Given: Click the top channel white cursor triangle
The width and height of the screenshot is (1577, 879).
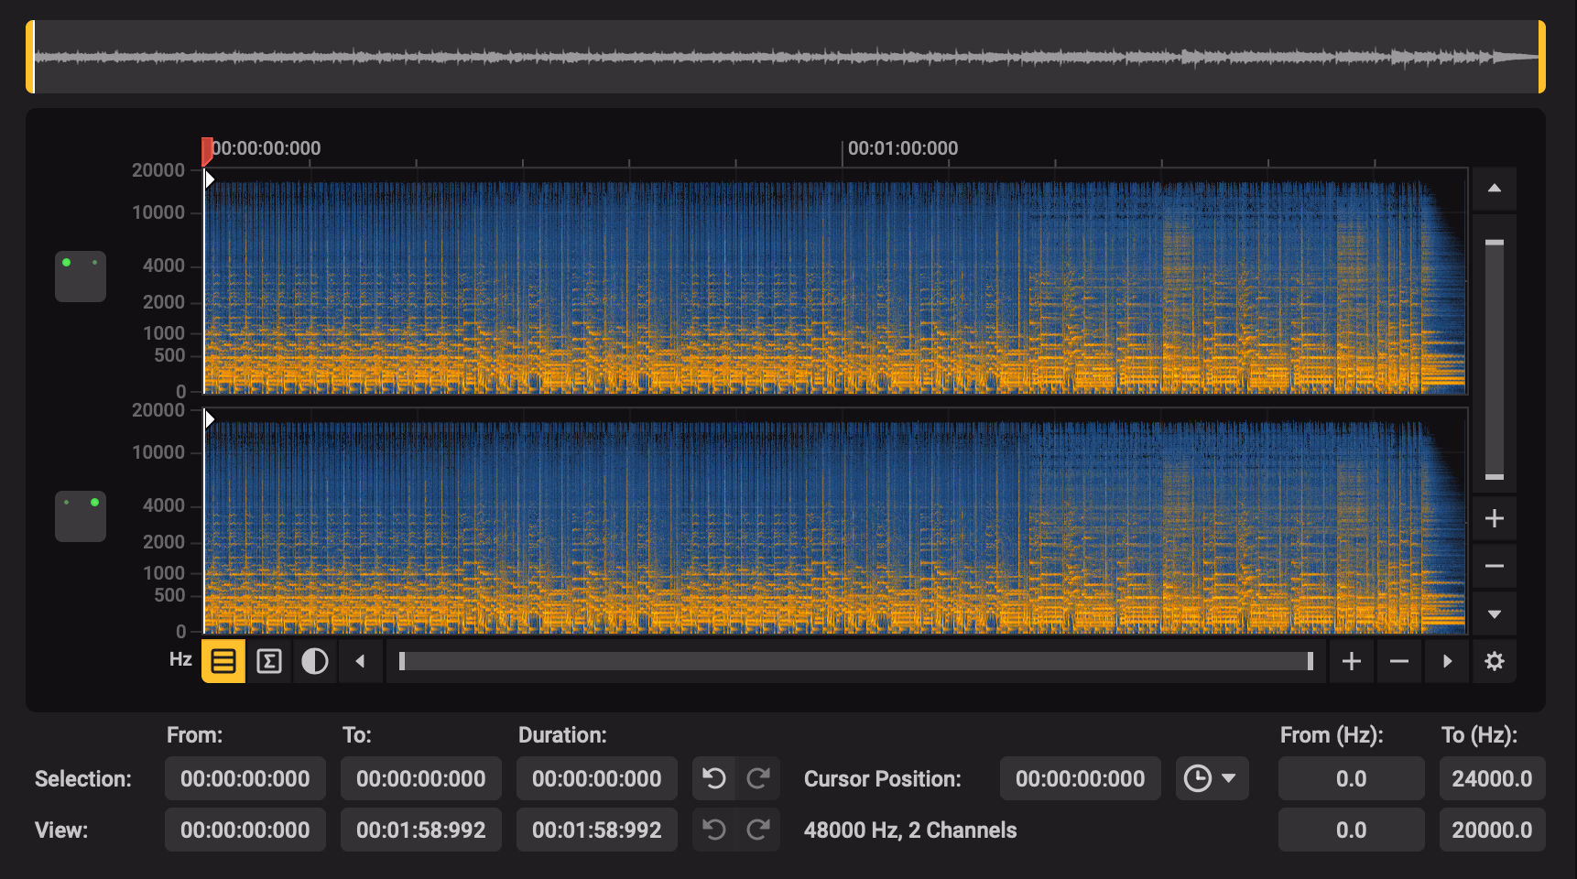Looking at the screenshot, I should click(x=210, y=179).
